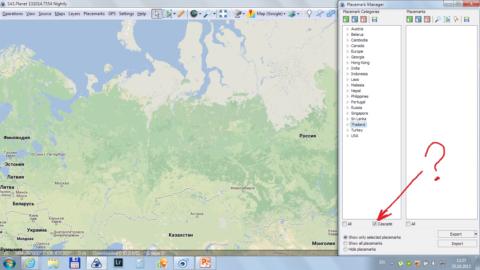Open the Export button dropdown arrow
The width and height of the screenshot is (480, 270).
(475, 234)
